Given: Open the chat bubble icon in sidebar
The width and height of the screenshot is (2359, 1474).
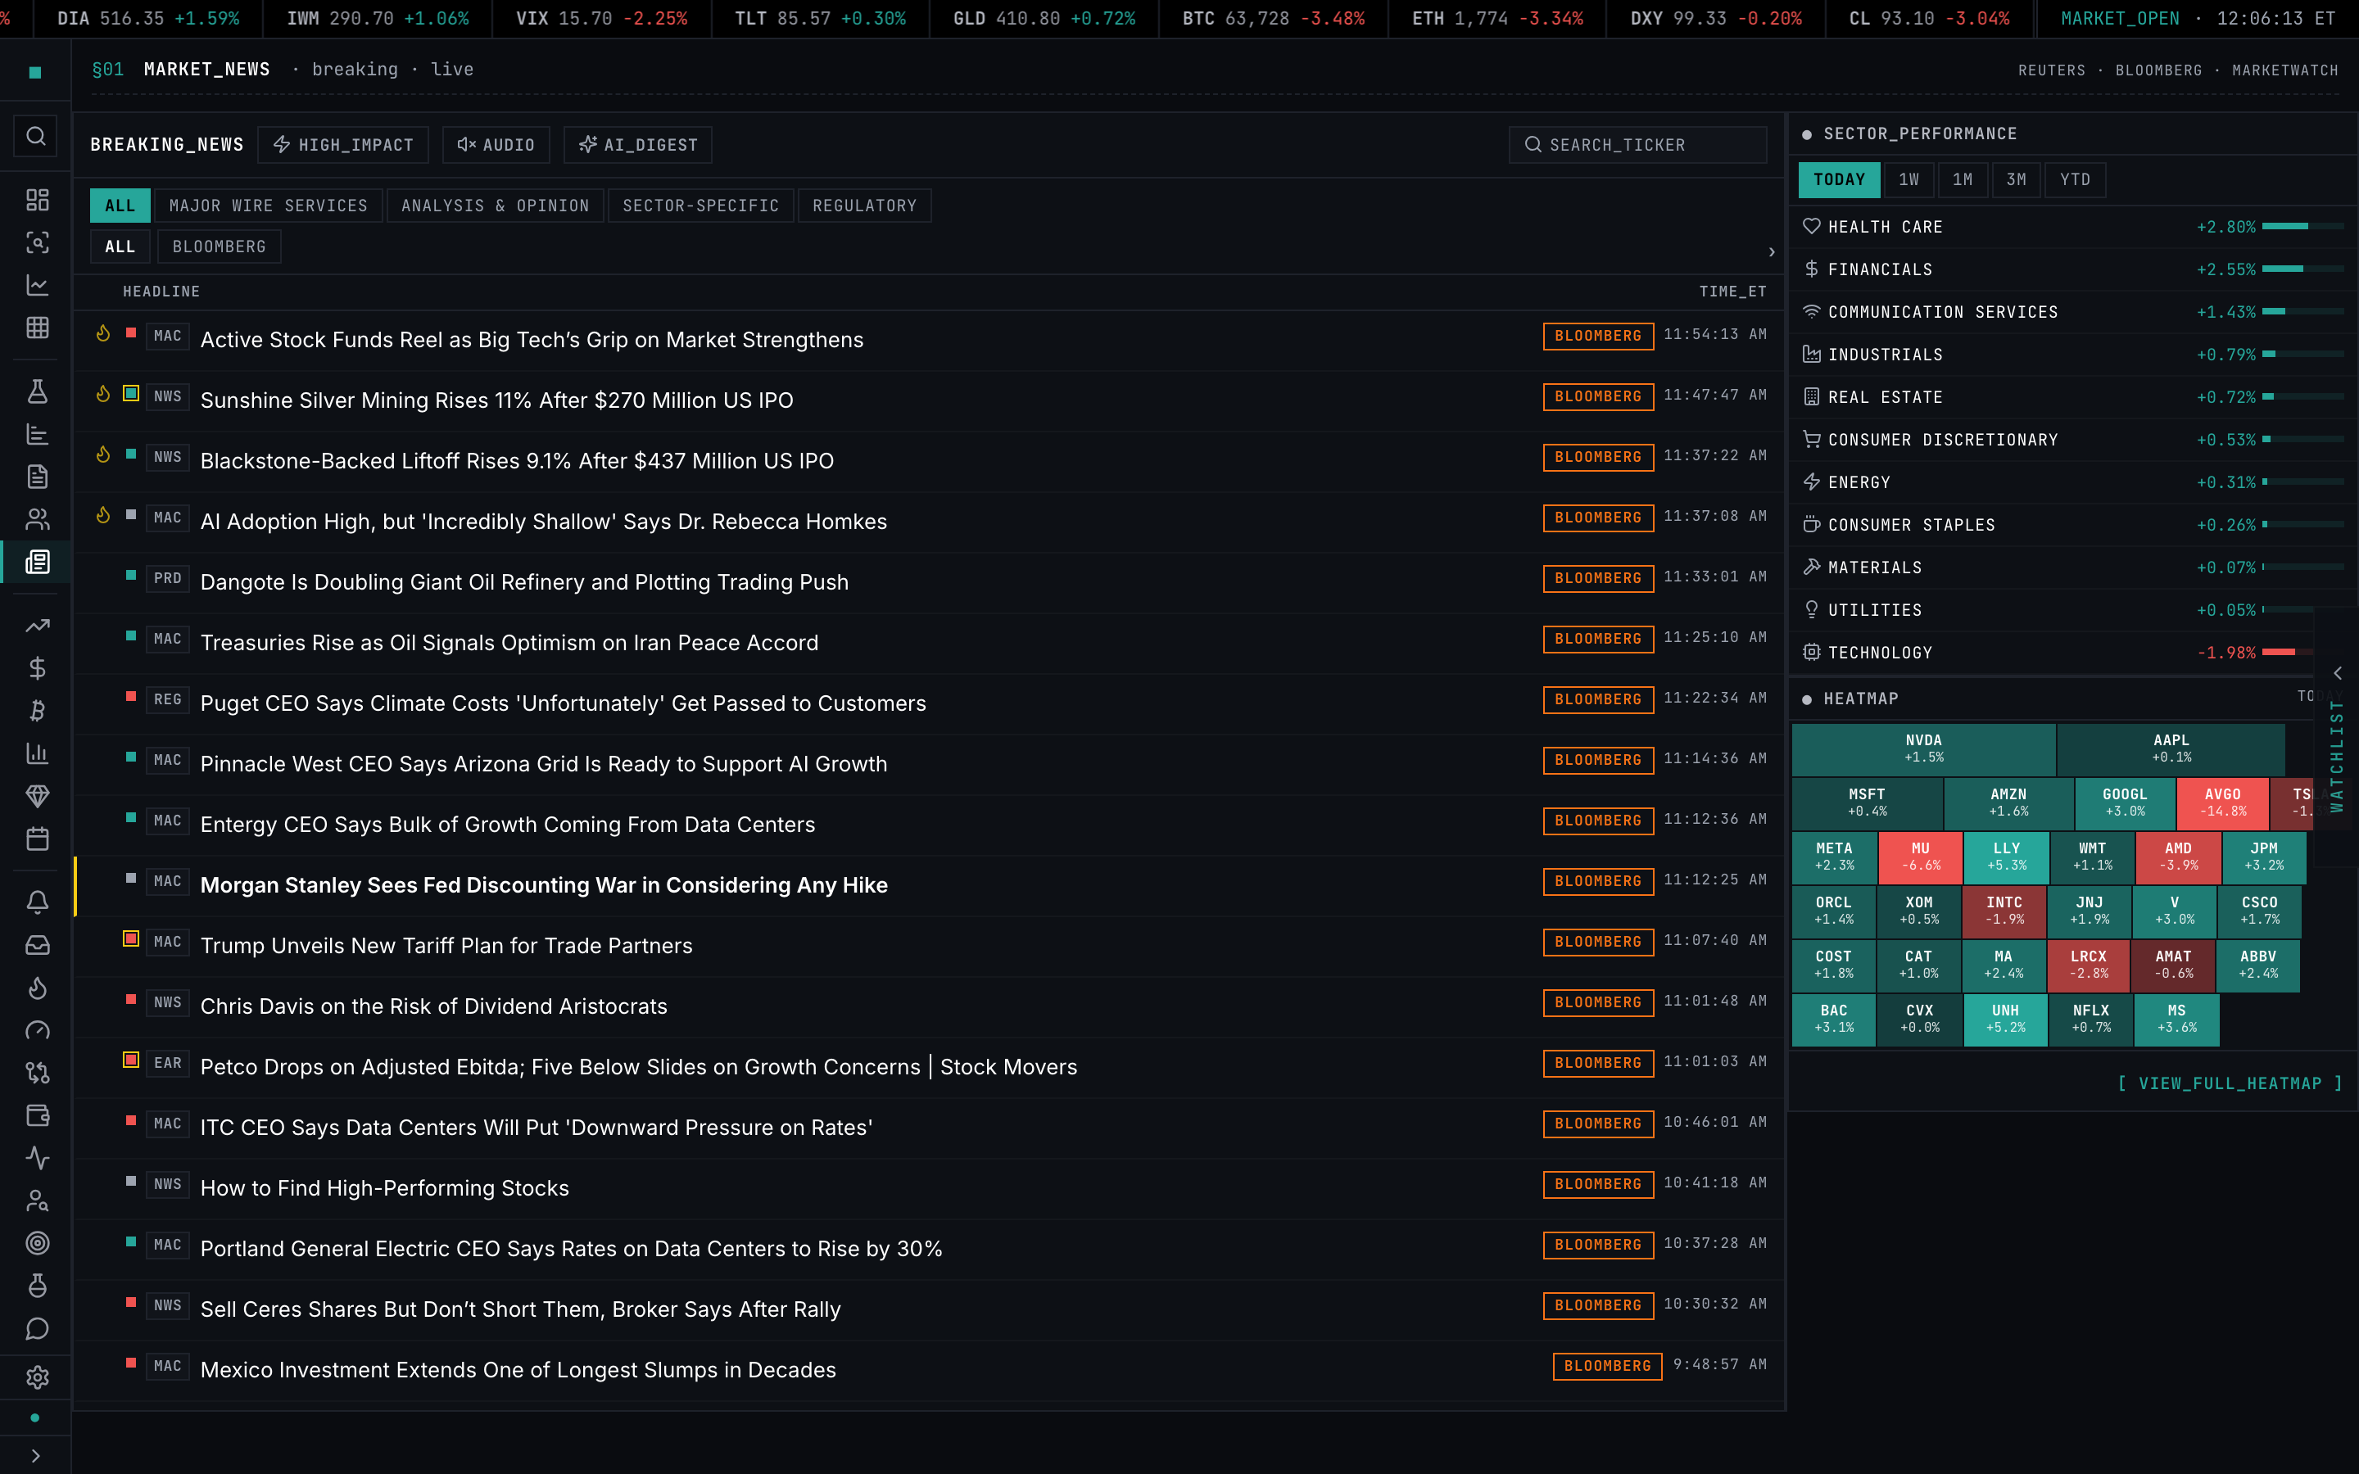Looking at the screenshot, I should (37, 1329).
